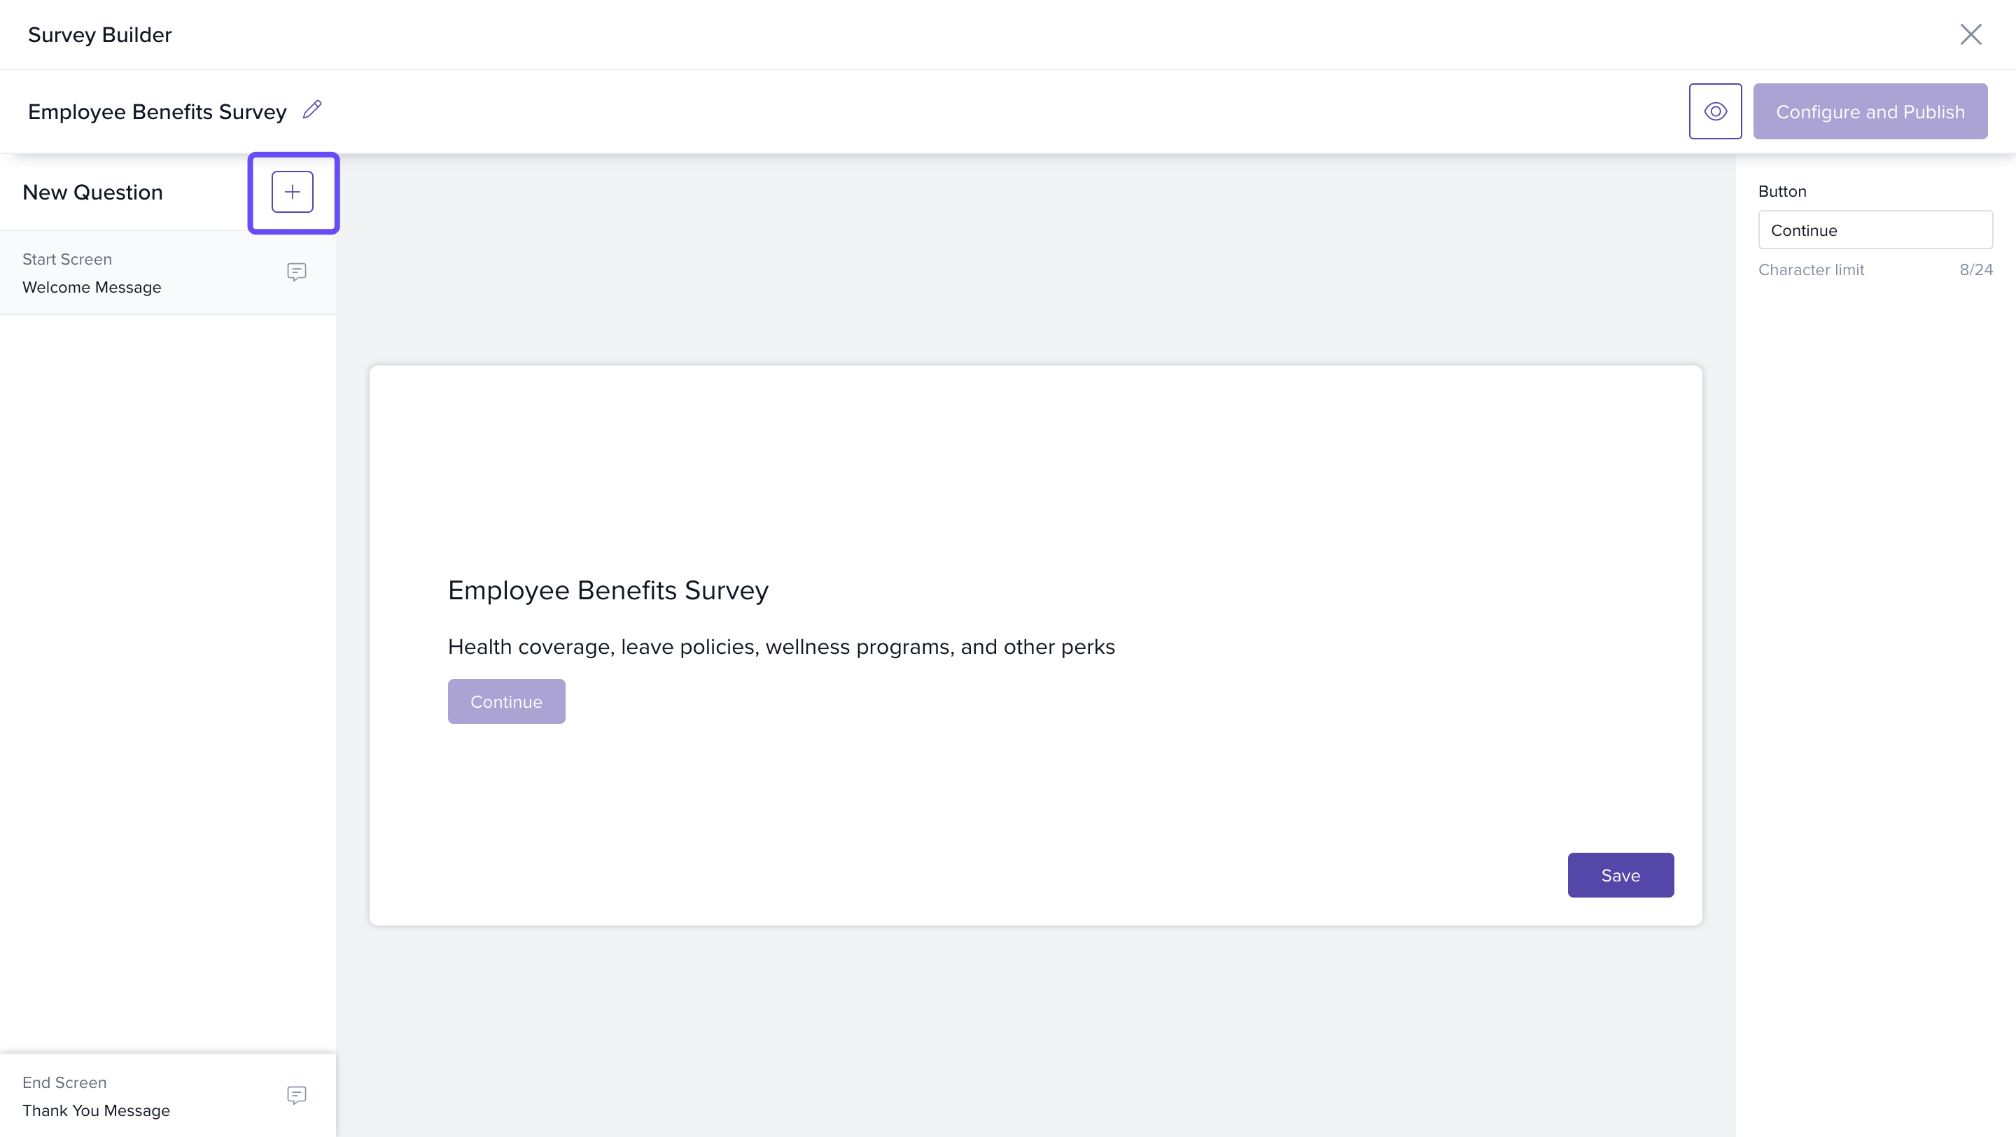This screenshot has width=2016, height=1137.
Task: Save the welcome screen changes
Action: click(x=1620, y=875)
